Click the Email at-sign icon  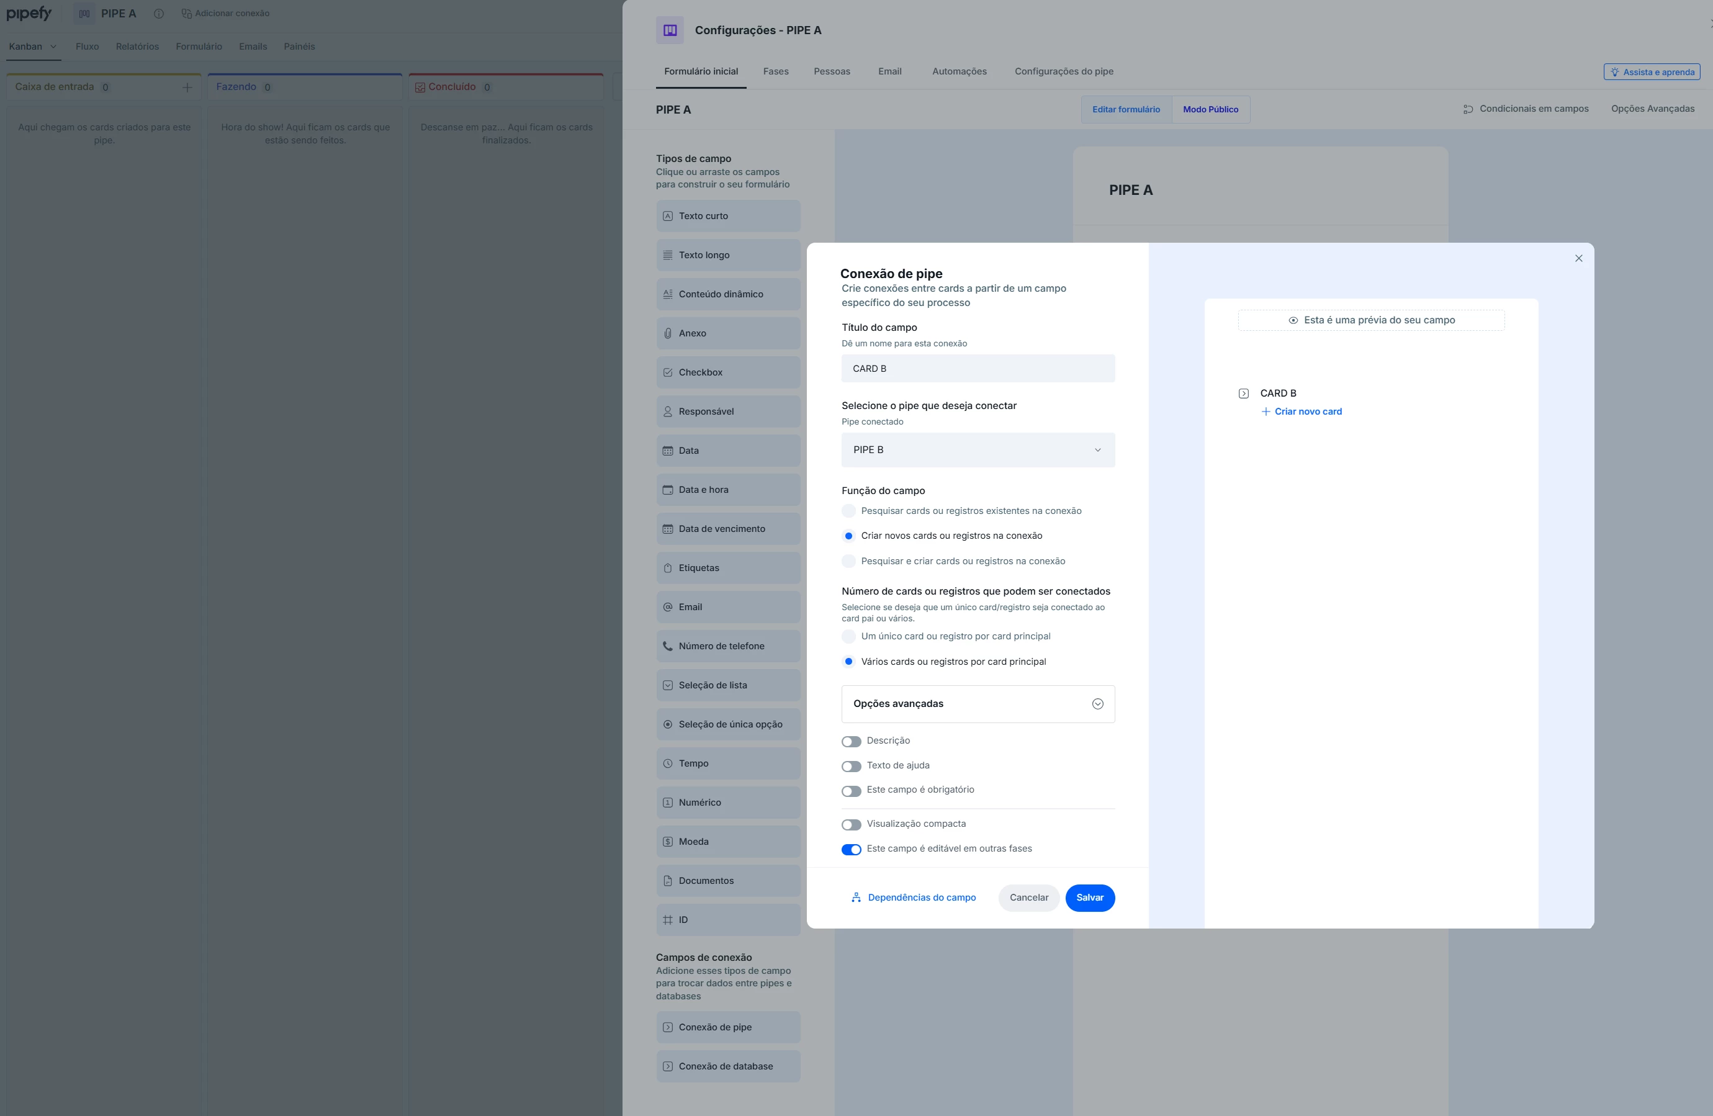click(x=667, y=607)
